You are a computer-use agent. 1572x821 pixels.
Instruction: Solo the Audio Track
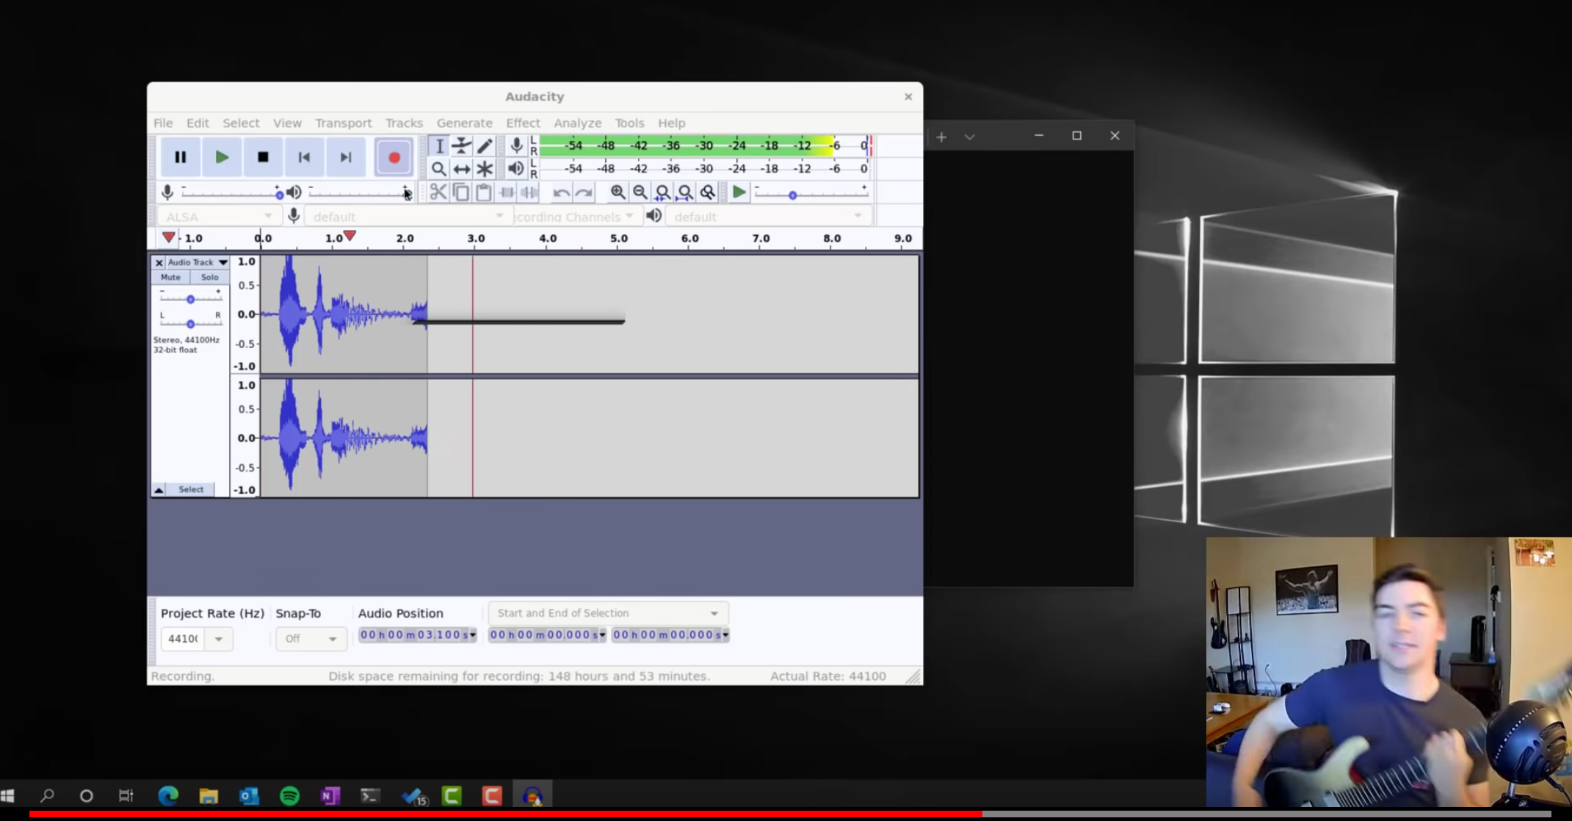(209, 277)
